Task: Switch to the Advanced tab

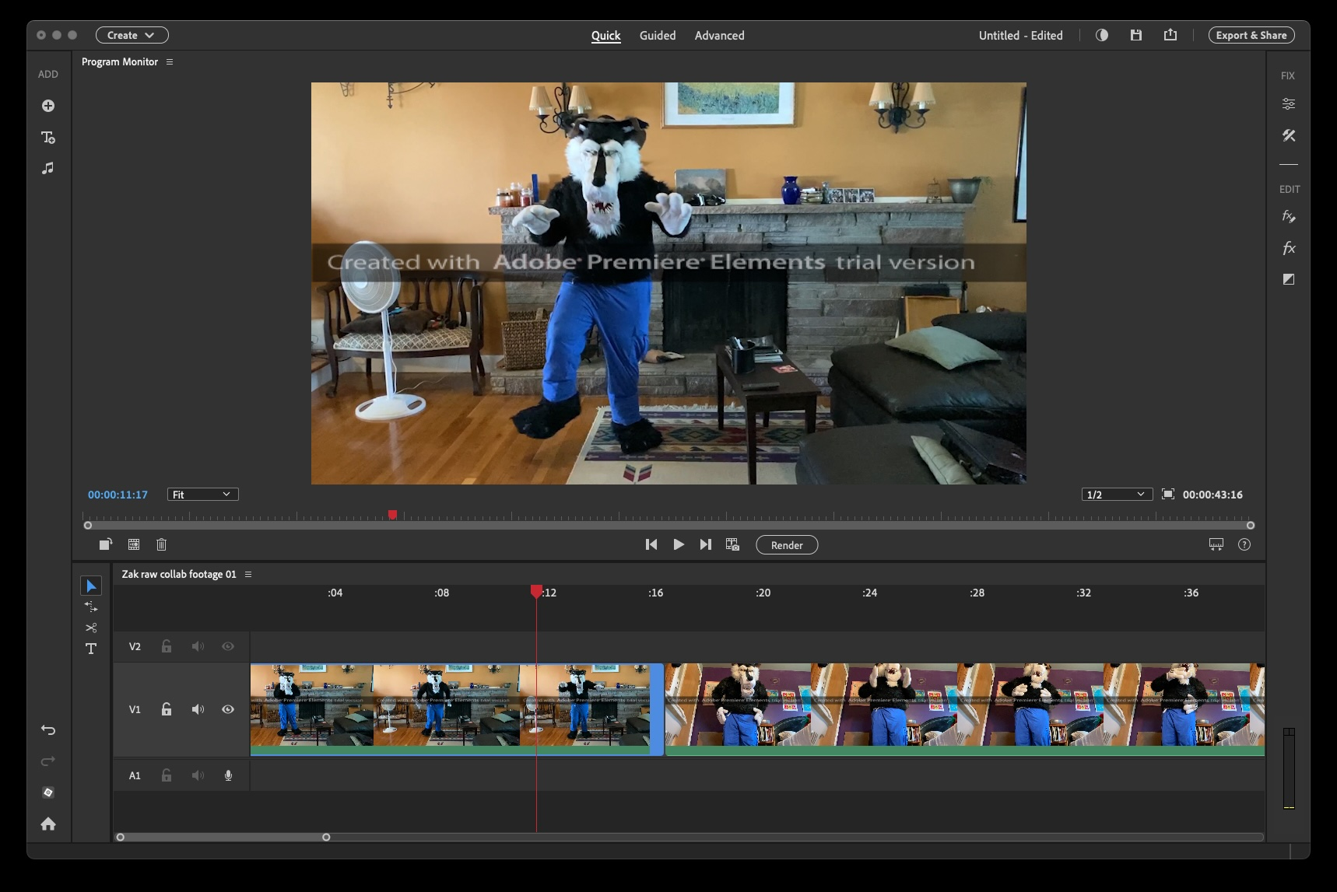Action: (719, 35)
